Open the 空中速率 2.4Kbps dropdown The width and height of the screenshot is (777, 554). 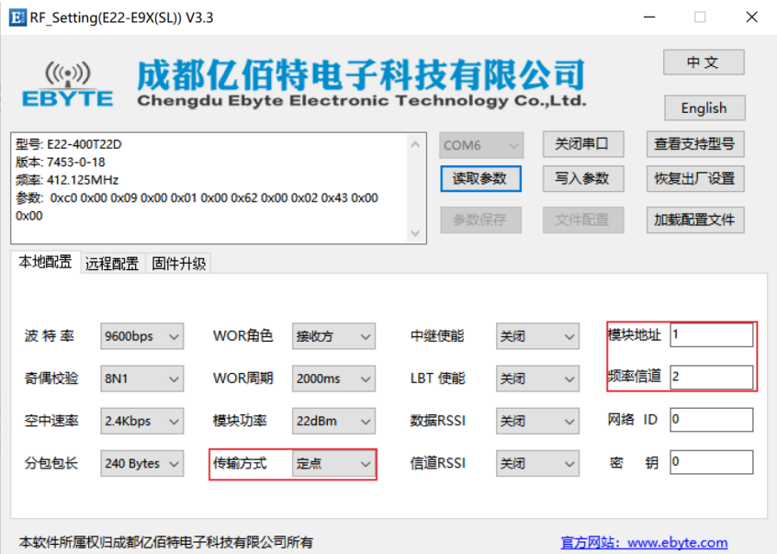click(x=141, y=421)
